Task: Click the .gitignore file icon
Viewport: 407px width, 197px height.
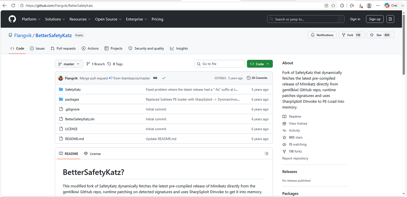Action: (61, 109)
